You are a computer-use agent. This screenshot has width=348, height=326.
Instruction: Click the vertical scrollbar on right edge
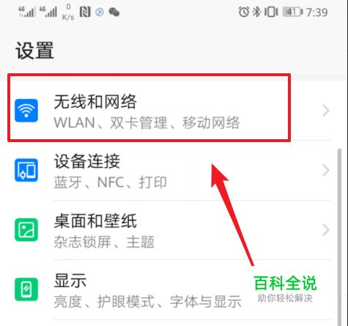click(x=339, y=237)
